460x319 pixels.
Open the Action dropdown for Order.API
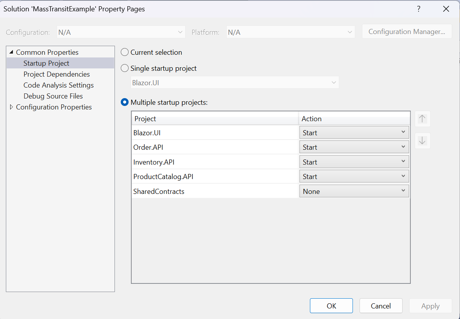tap(404, 147)
